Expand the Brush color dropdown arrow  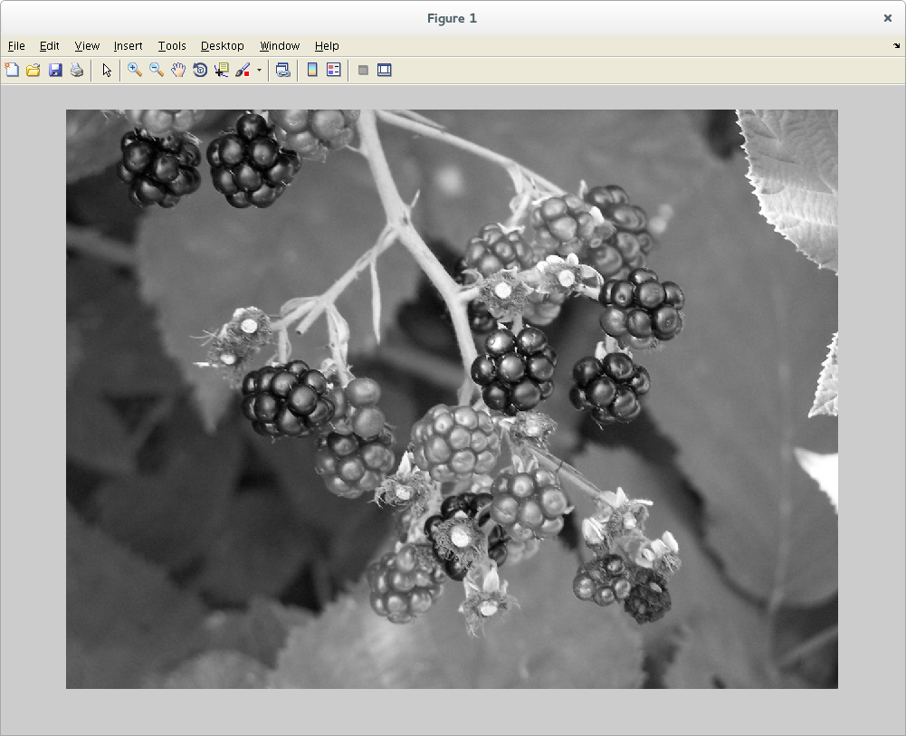pyautogui.click(x=259, y=70)
